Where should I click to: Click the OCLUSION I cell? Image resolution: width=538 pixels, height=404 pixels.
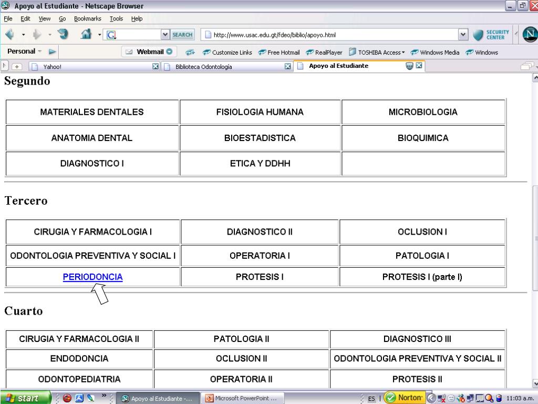pyautogui.click(x=422, y=232)
